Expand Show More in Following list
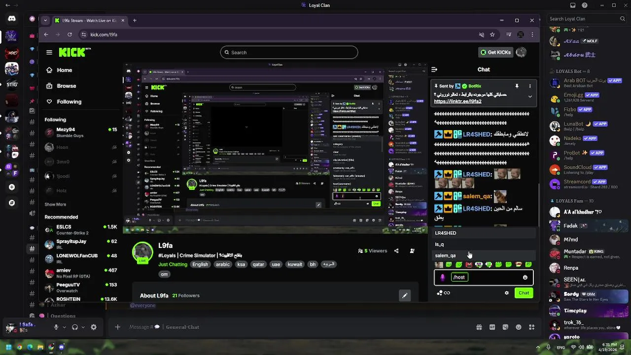This screenshot has width=631, height=355. (55, 204)
